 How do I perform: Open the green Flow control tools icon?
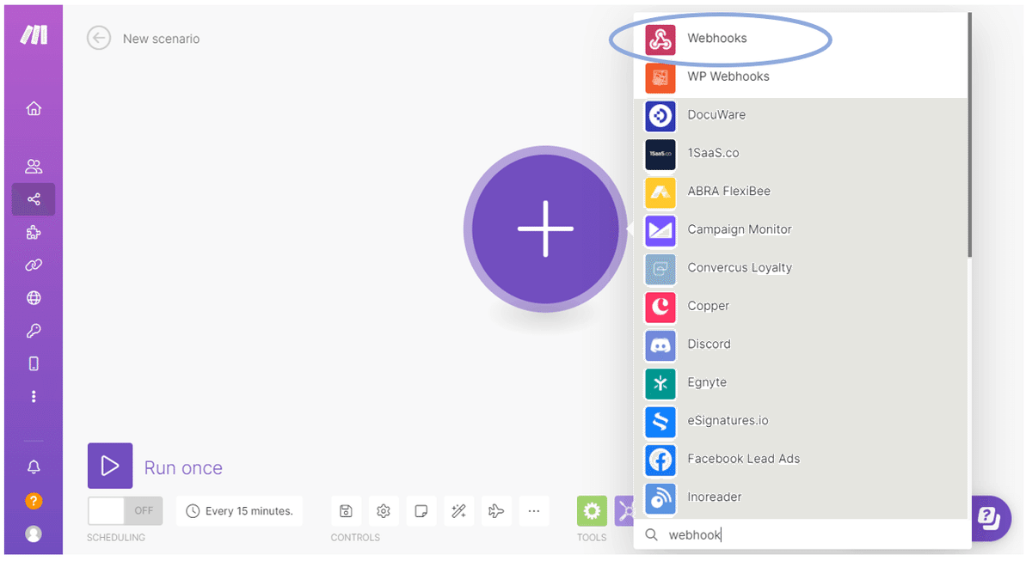tap(592, 511)
